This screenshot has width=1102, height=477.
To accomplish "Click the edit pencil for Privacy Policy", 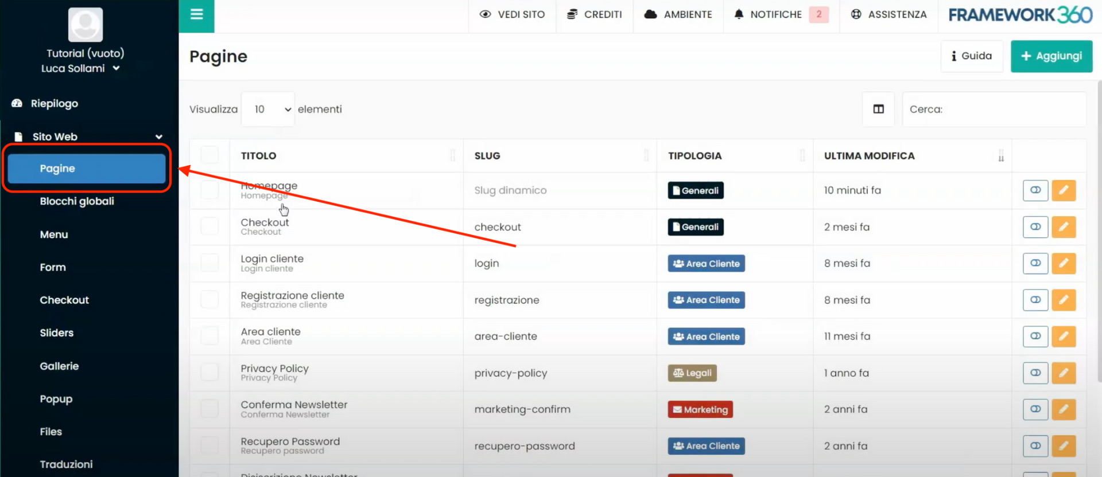I will [1064, 373].
